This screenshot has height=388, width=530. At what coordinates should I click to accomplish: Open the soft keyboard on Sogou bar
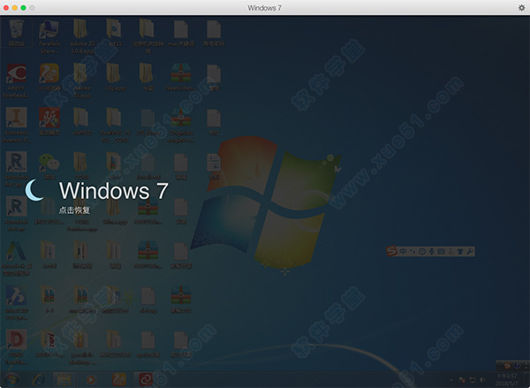coord(441,251)
